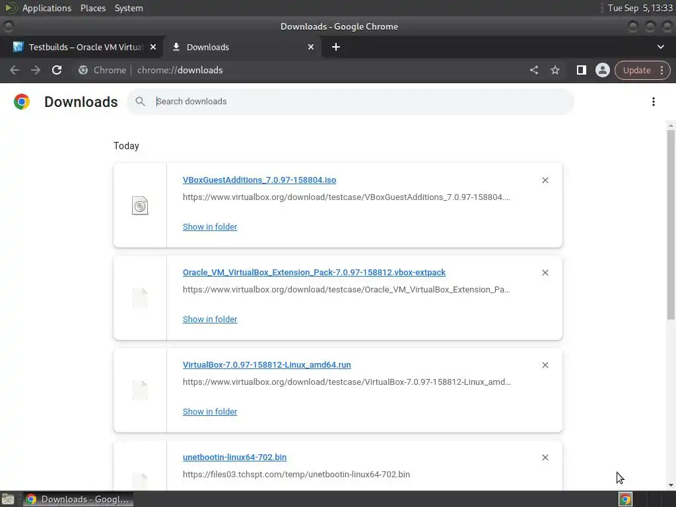Click the clock showing Tue Sep 5

tap(640, 8)
